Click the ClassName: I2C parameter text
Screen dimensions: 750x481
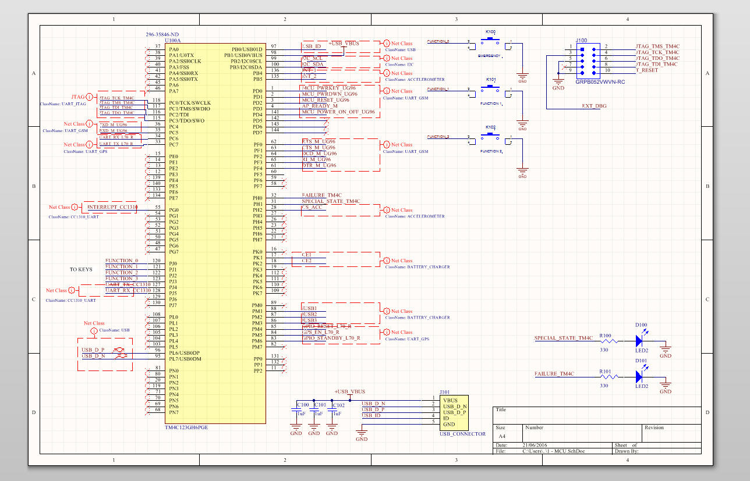[x=399, y=65]
